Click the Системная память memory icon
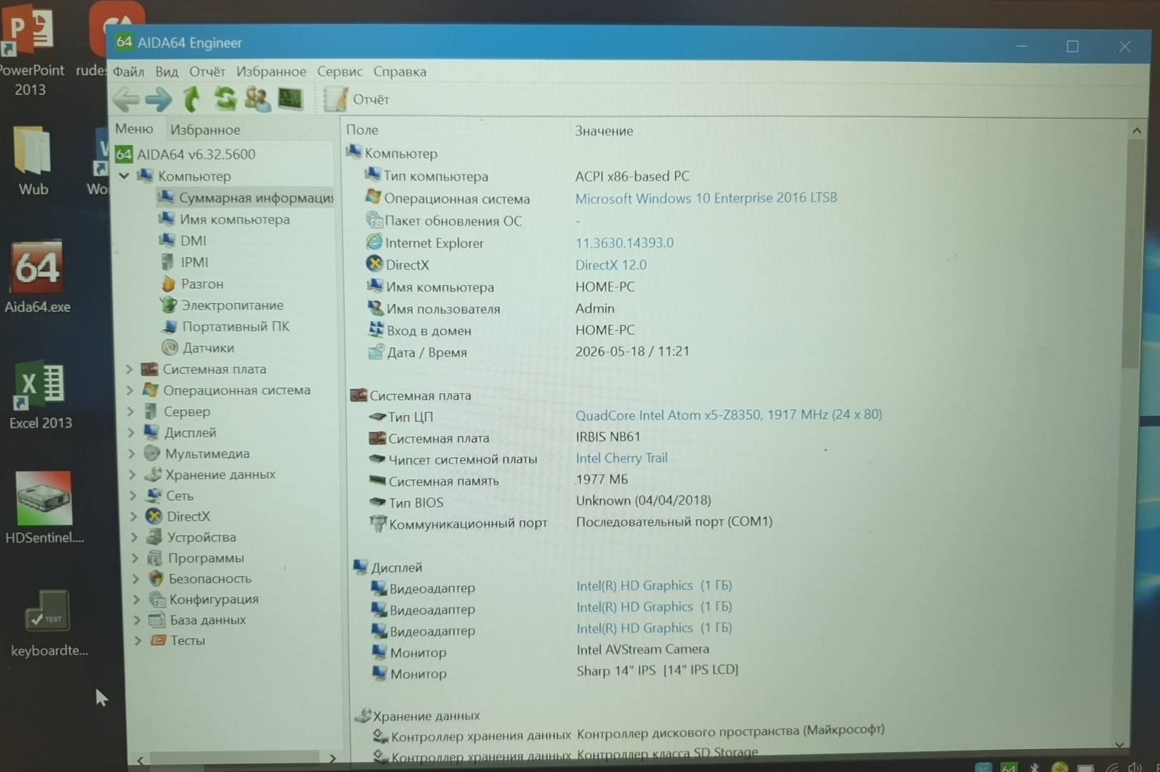Viewport: 1160px width, 772px height. pos(378,480)
